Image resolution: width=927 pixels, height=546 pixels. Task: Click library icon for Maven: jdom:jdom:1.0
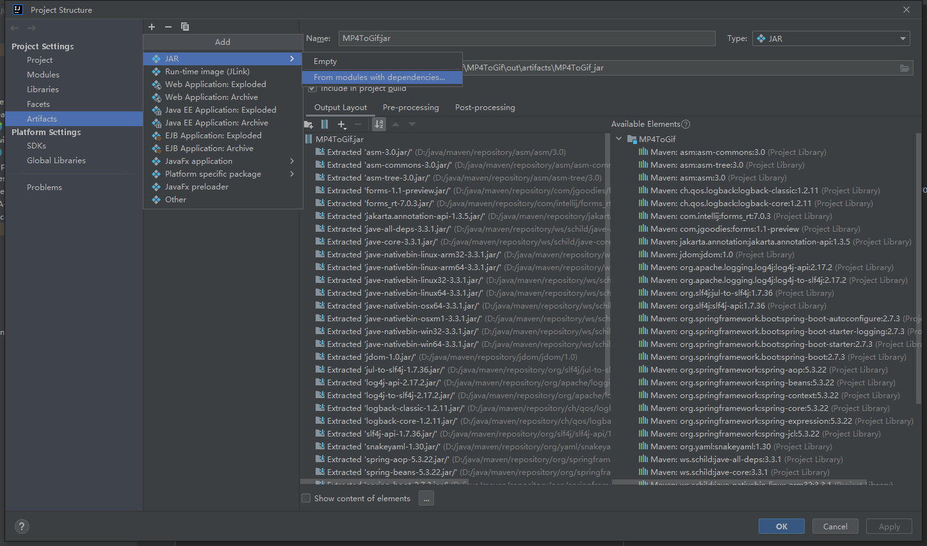click(x=643, y=254)
